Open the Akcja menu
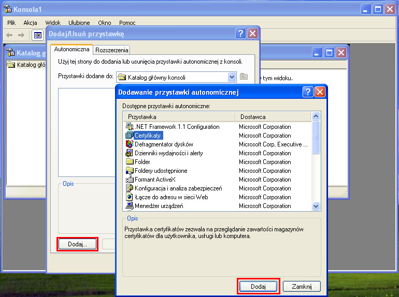 [30, 23]
